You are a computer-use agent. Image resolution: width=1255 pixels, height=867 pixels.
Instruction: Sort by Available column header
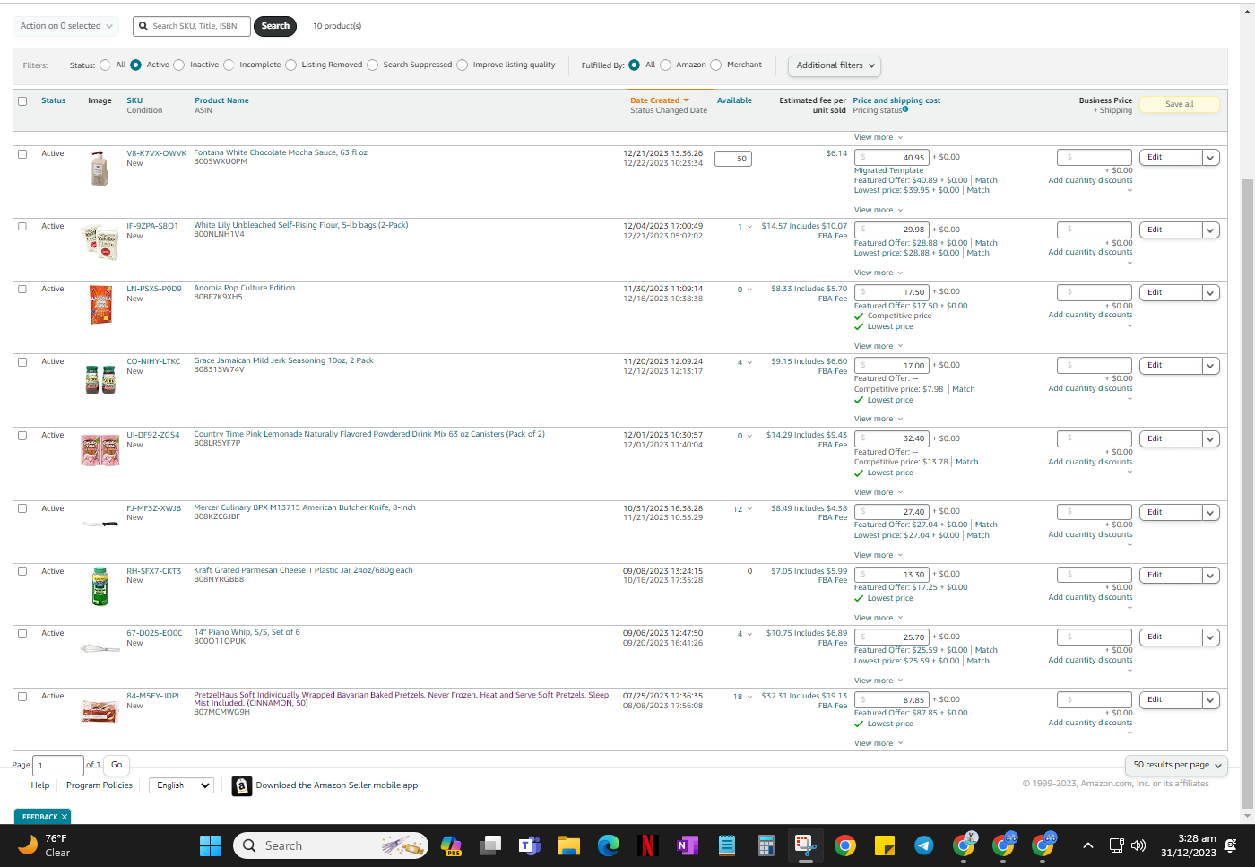point(734,100)
